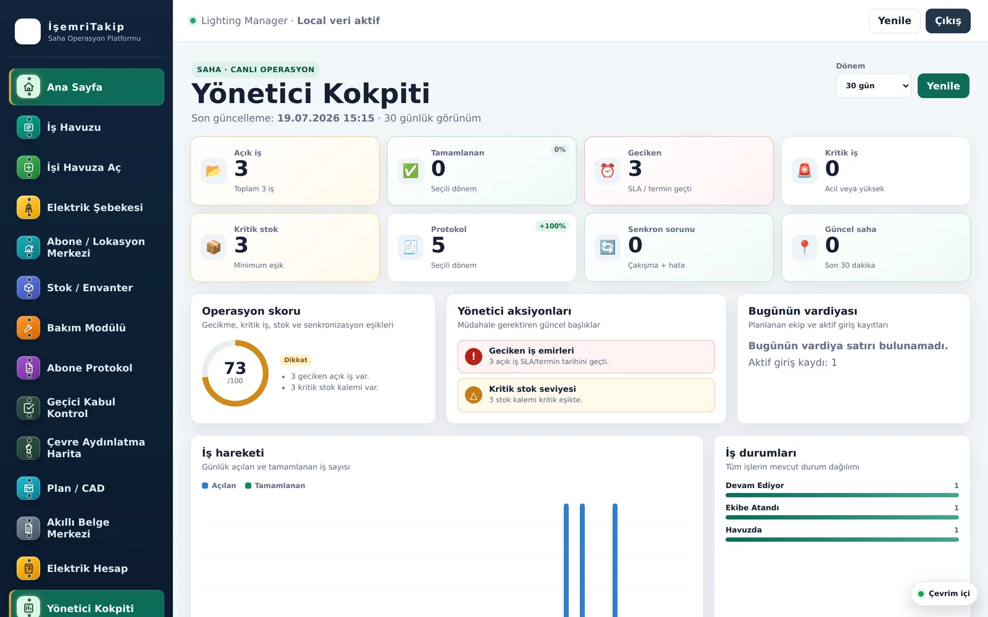Click the Ekibe Atandı progress bar
Viewport: 988px width, 617px height.
coord(842,517)
